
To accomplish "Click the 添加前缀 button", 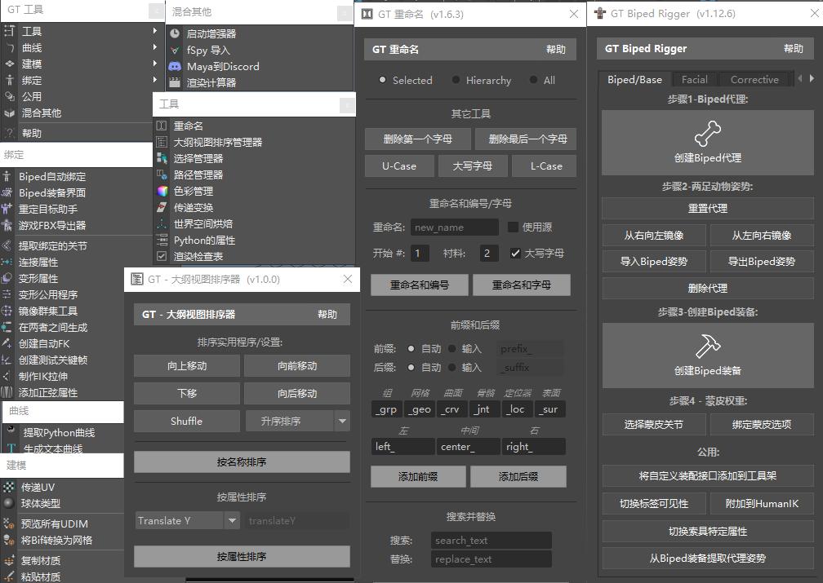I will click(418, 476).
